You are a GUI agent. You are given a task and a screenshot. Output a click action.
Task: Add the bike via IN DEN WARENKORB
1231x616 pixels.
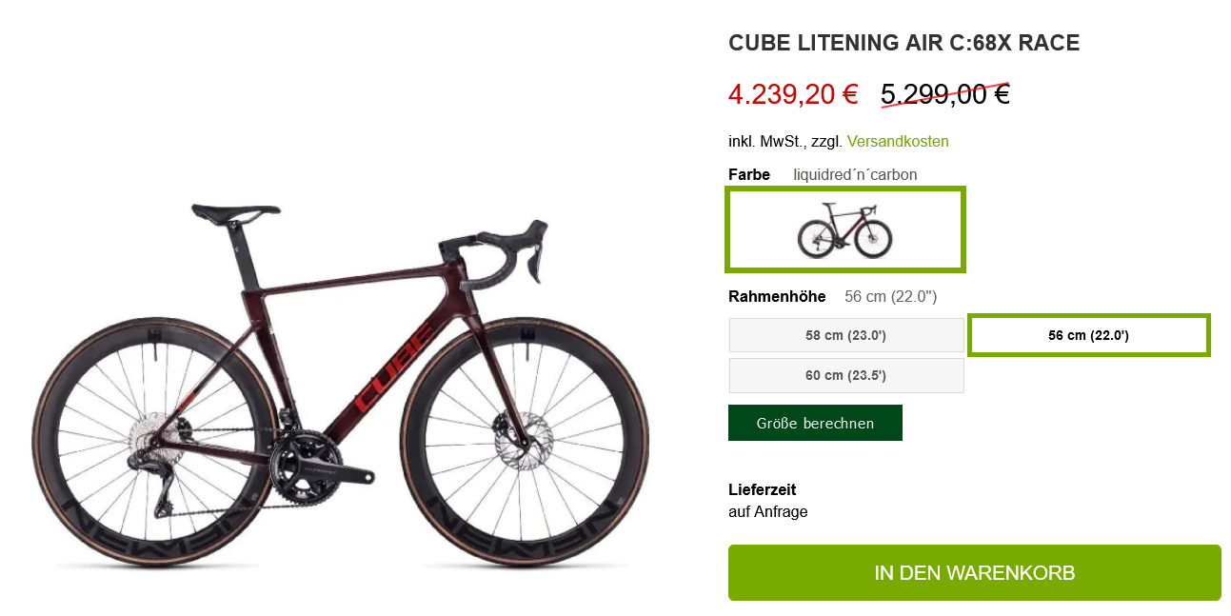point(974,573)
